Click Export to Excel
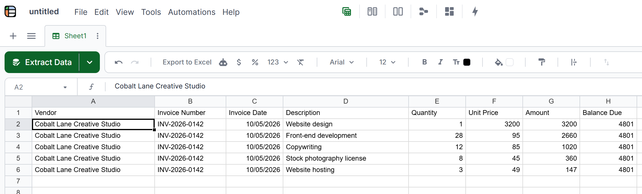The width and height of the screenshot is (642, 194). pyautogui.click(x=187, y=62)
